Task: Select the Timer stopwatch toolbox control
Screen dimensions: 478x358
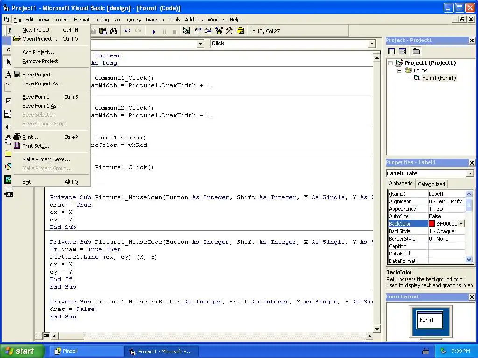Action: point(8,140)
